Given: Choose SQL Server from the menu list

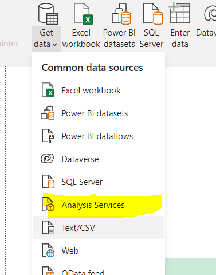Looking at the screenshot, I should 99,182.
